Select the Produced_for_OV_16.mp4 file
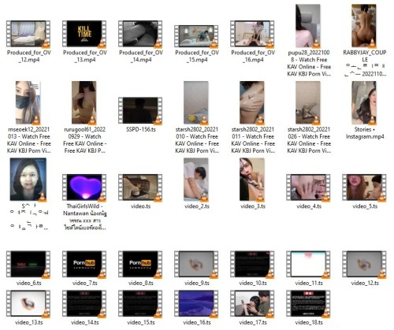This screenshot has height=330, width=394. point(252,34)
